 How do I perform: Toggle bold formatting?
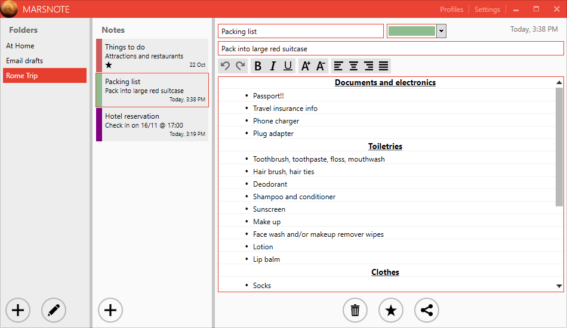pos(258,66)
